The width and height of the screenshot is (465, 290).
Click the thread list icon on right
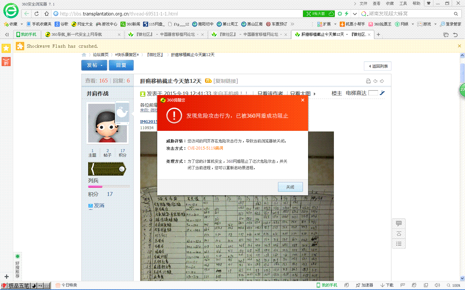pyautogui.click(x=399, y=244)
